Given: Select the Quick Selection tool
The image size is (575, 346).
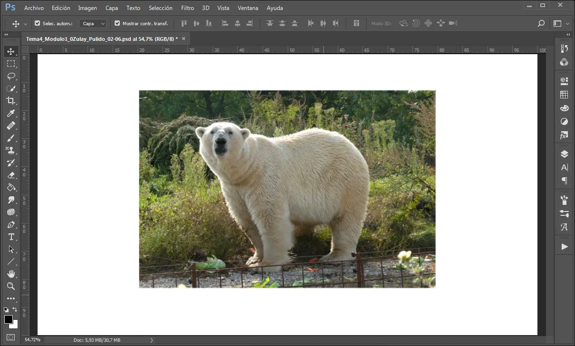Looking at the screenshot, I should [x=11, y=88].
